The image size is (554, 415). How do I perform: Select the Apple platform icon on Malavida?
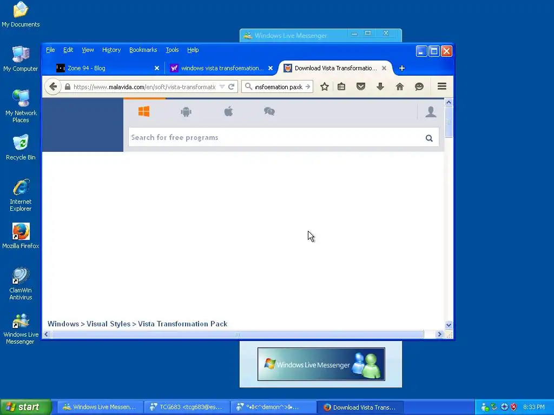[229, 111]
